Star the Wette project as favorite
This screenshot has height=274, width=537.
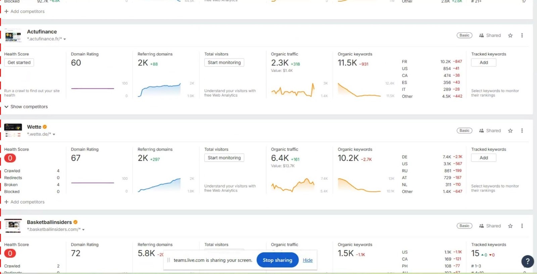pos(510,131)
